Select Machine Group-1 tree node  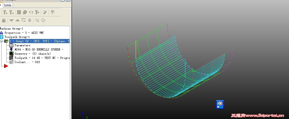[12, 29]
